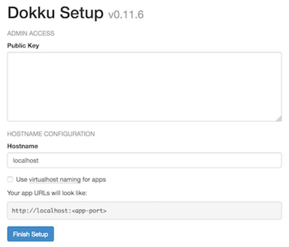Screen dimensions: 289x247
Task: Click the "<app-port>" placeholder in URL preview
Action: [89, 210]
